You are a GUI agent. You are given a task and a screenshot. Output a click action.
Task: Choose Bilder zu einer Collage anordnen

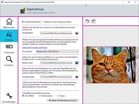point(57,22)
